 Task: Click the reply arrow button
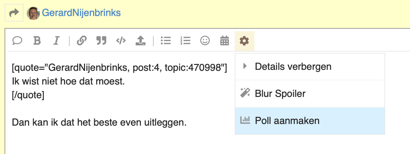[14, 13]
